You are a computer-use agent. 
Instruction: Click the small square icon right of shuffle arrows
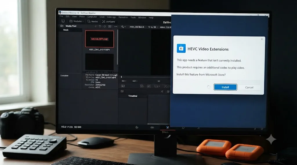168,91
